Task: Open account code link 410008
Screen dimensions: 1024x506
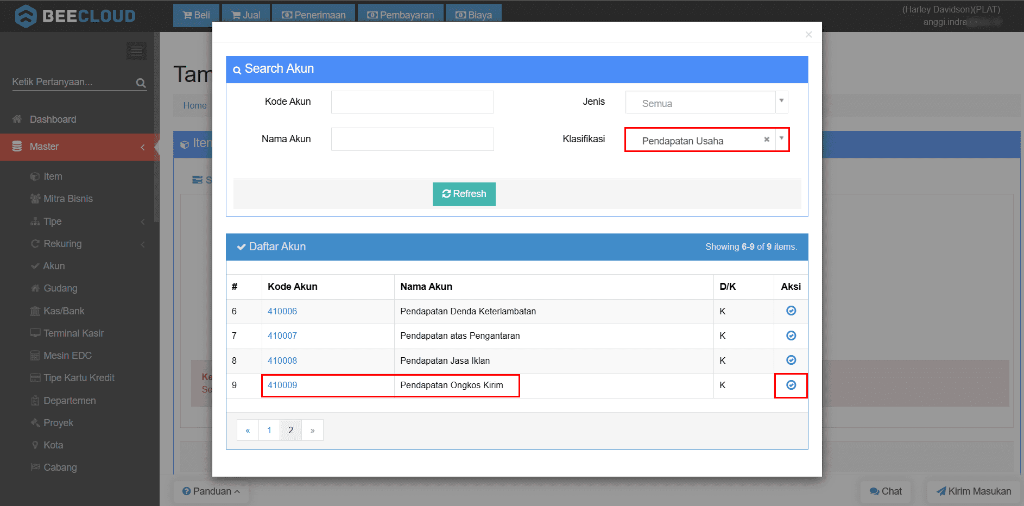Action: coord(282,360)
